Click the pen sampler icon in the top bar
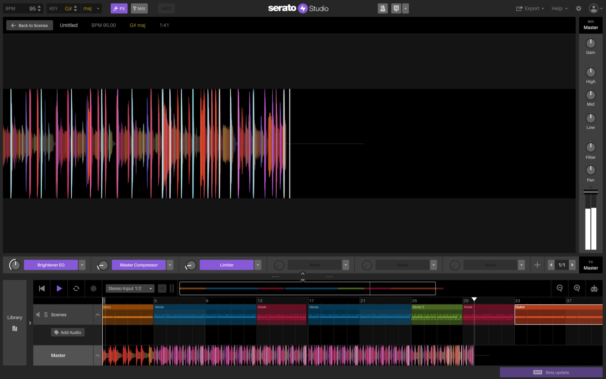This screenshot has width=606, height=379. click(382, 8)
